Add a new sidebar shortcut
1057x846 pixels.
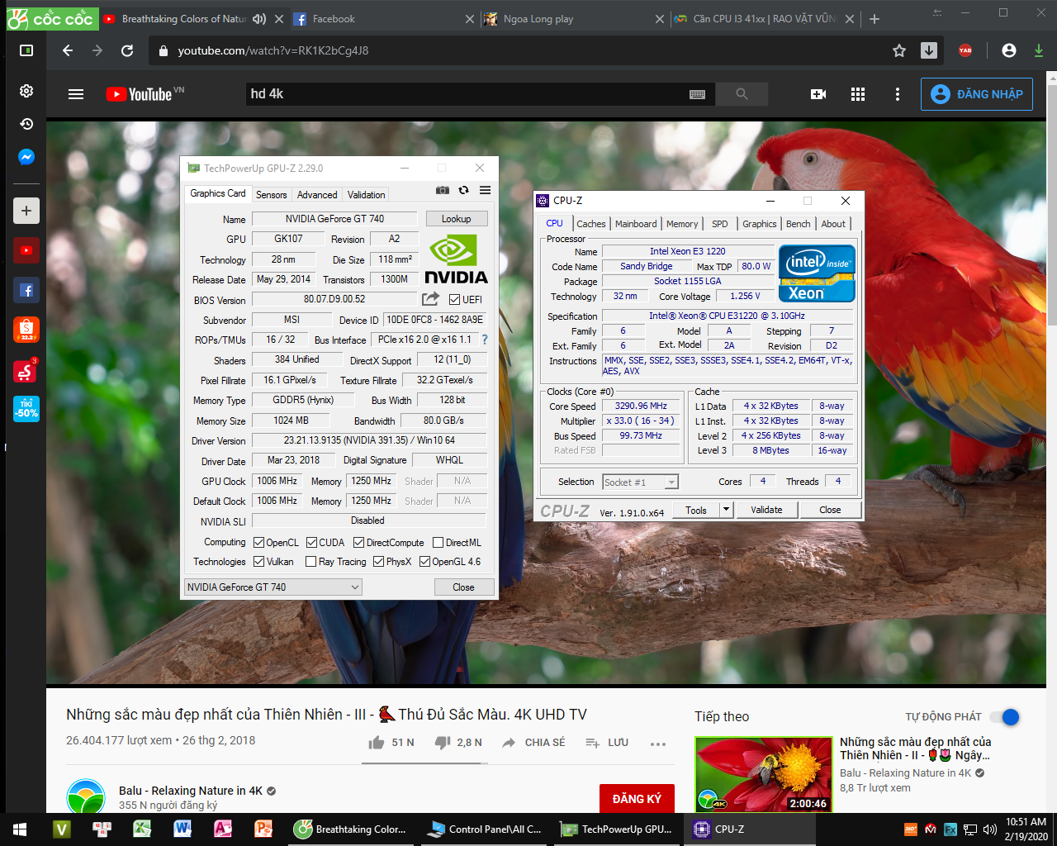point(26,211)
